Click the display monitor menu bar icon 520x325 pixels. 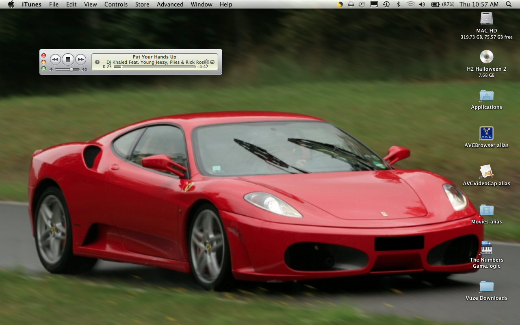tap(374, 4)
